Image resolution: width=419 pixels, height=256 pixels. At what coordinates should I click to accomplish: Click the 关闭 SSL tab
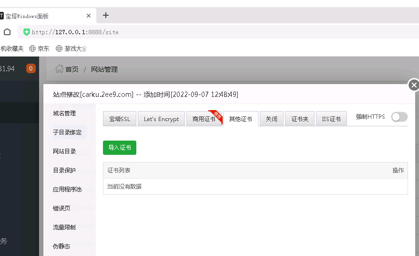[271, 119]
